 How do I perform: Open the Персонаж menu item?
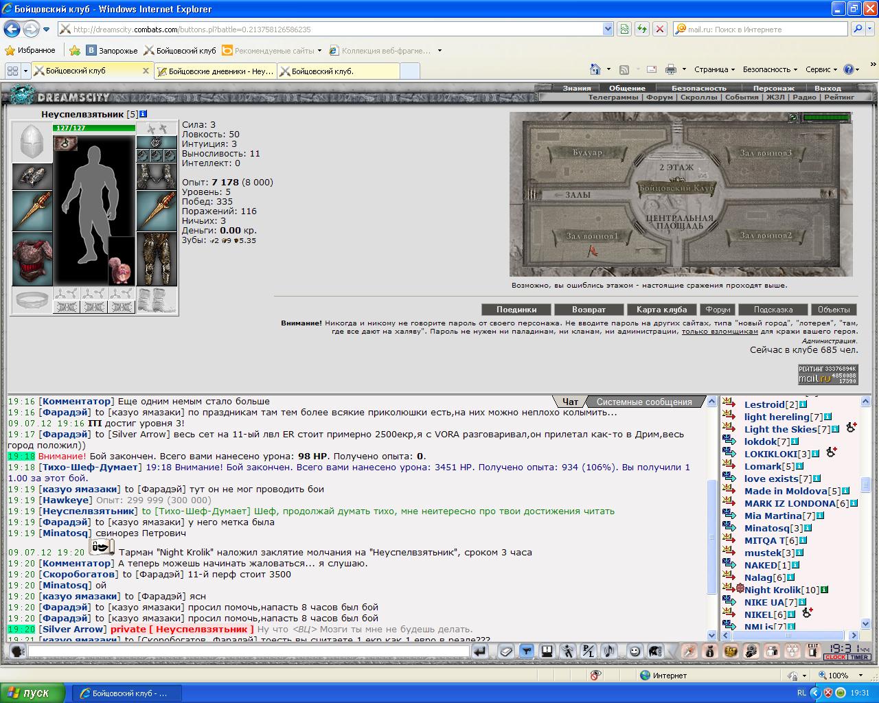coord(773,88)
